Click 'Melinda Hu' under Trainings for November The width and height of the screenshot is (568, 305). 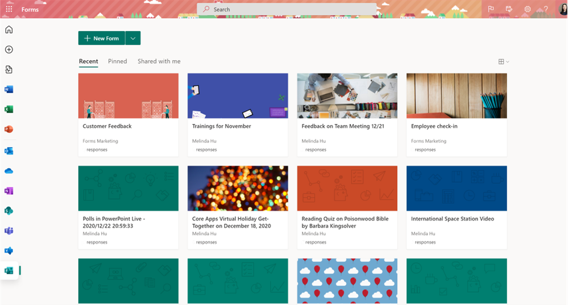tap(204, 141)
